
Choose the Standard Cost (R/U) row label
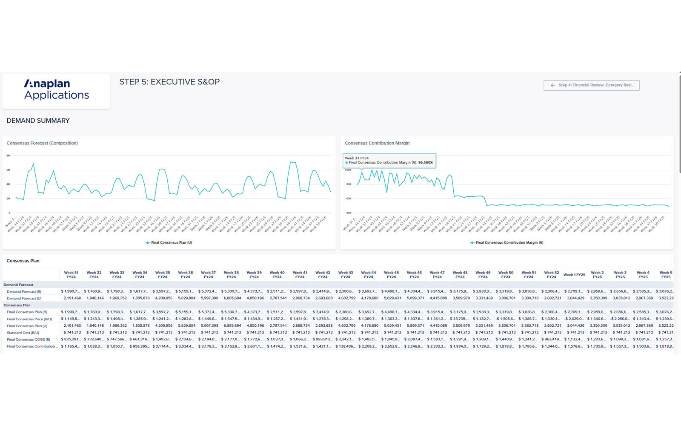click(x=23, y=333)
